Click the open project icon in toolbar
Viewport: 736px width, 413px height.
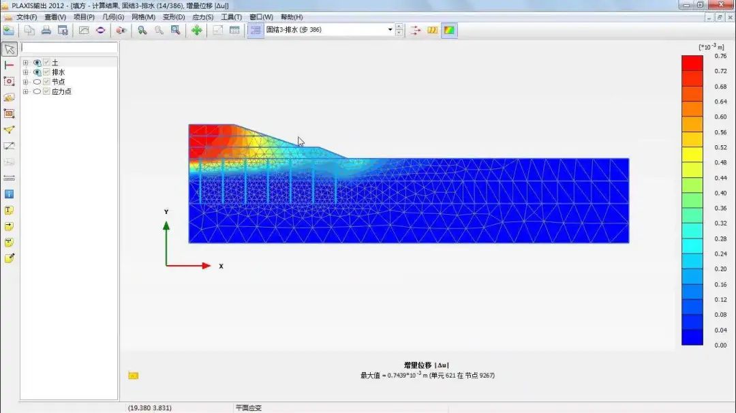click(x=8, y=30)
